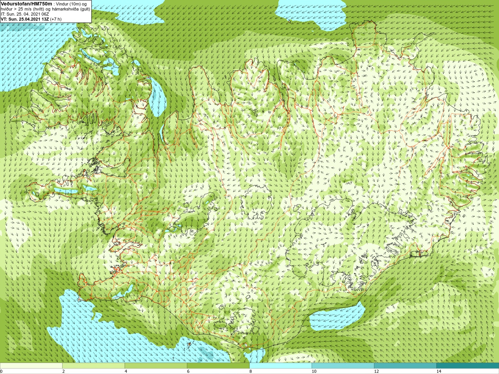The width and height of the screenshot is (499, 374).
Task: Click the Veðurstofan/HM750m title text
Action: click(x=26, y=4)
